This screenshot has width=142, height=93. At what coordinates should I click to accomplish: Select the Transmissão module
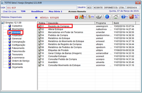click(x=19, y=51)
